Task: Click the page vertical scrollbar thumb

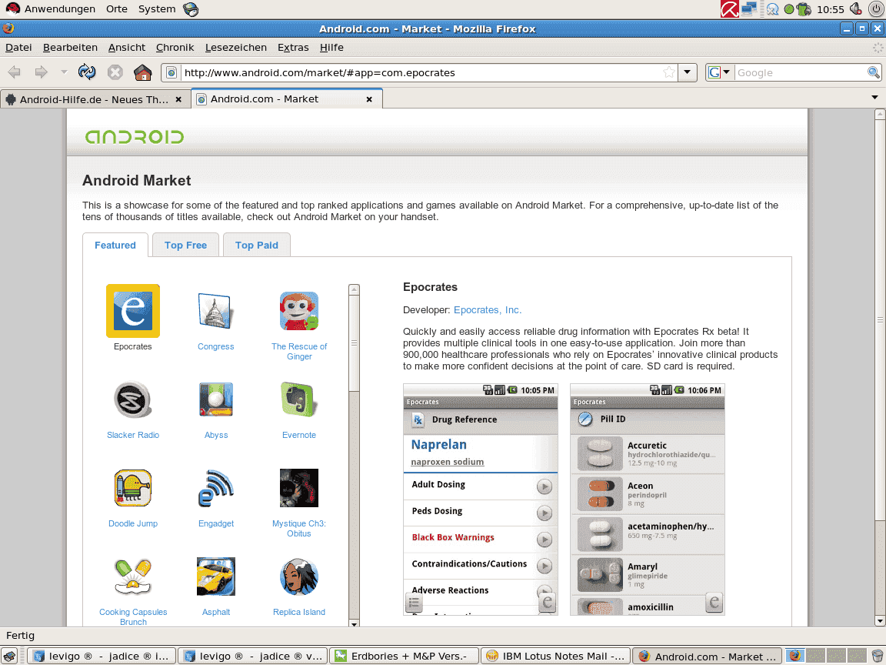Action: (x=880, y=319)
